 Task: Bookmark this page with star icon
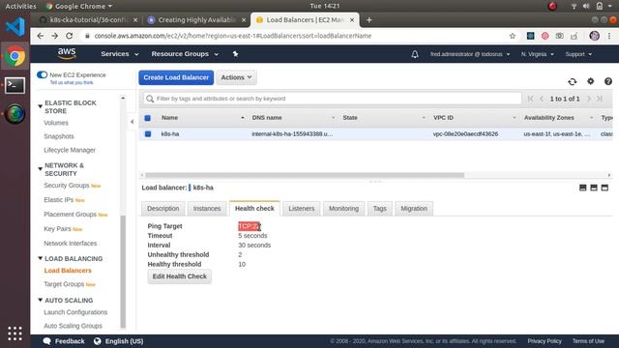(513, 36)
